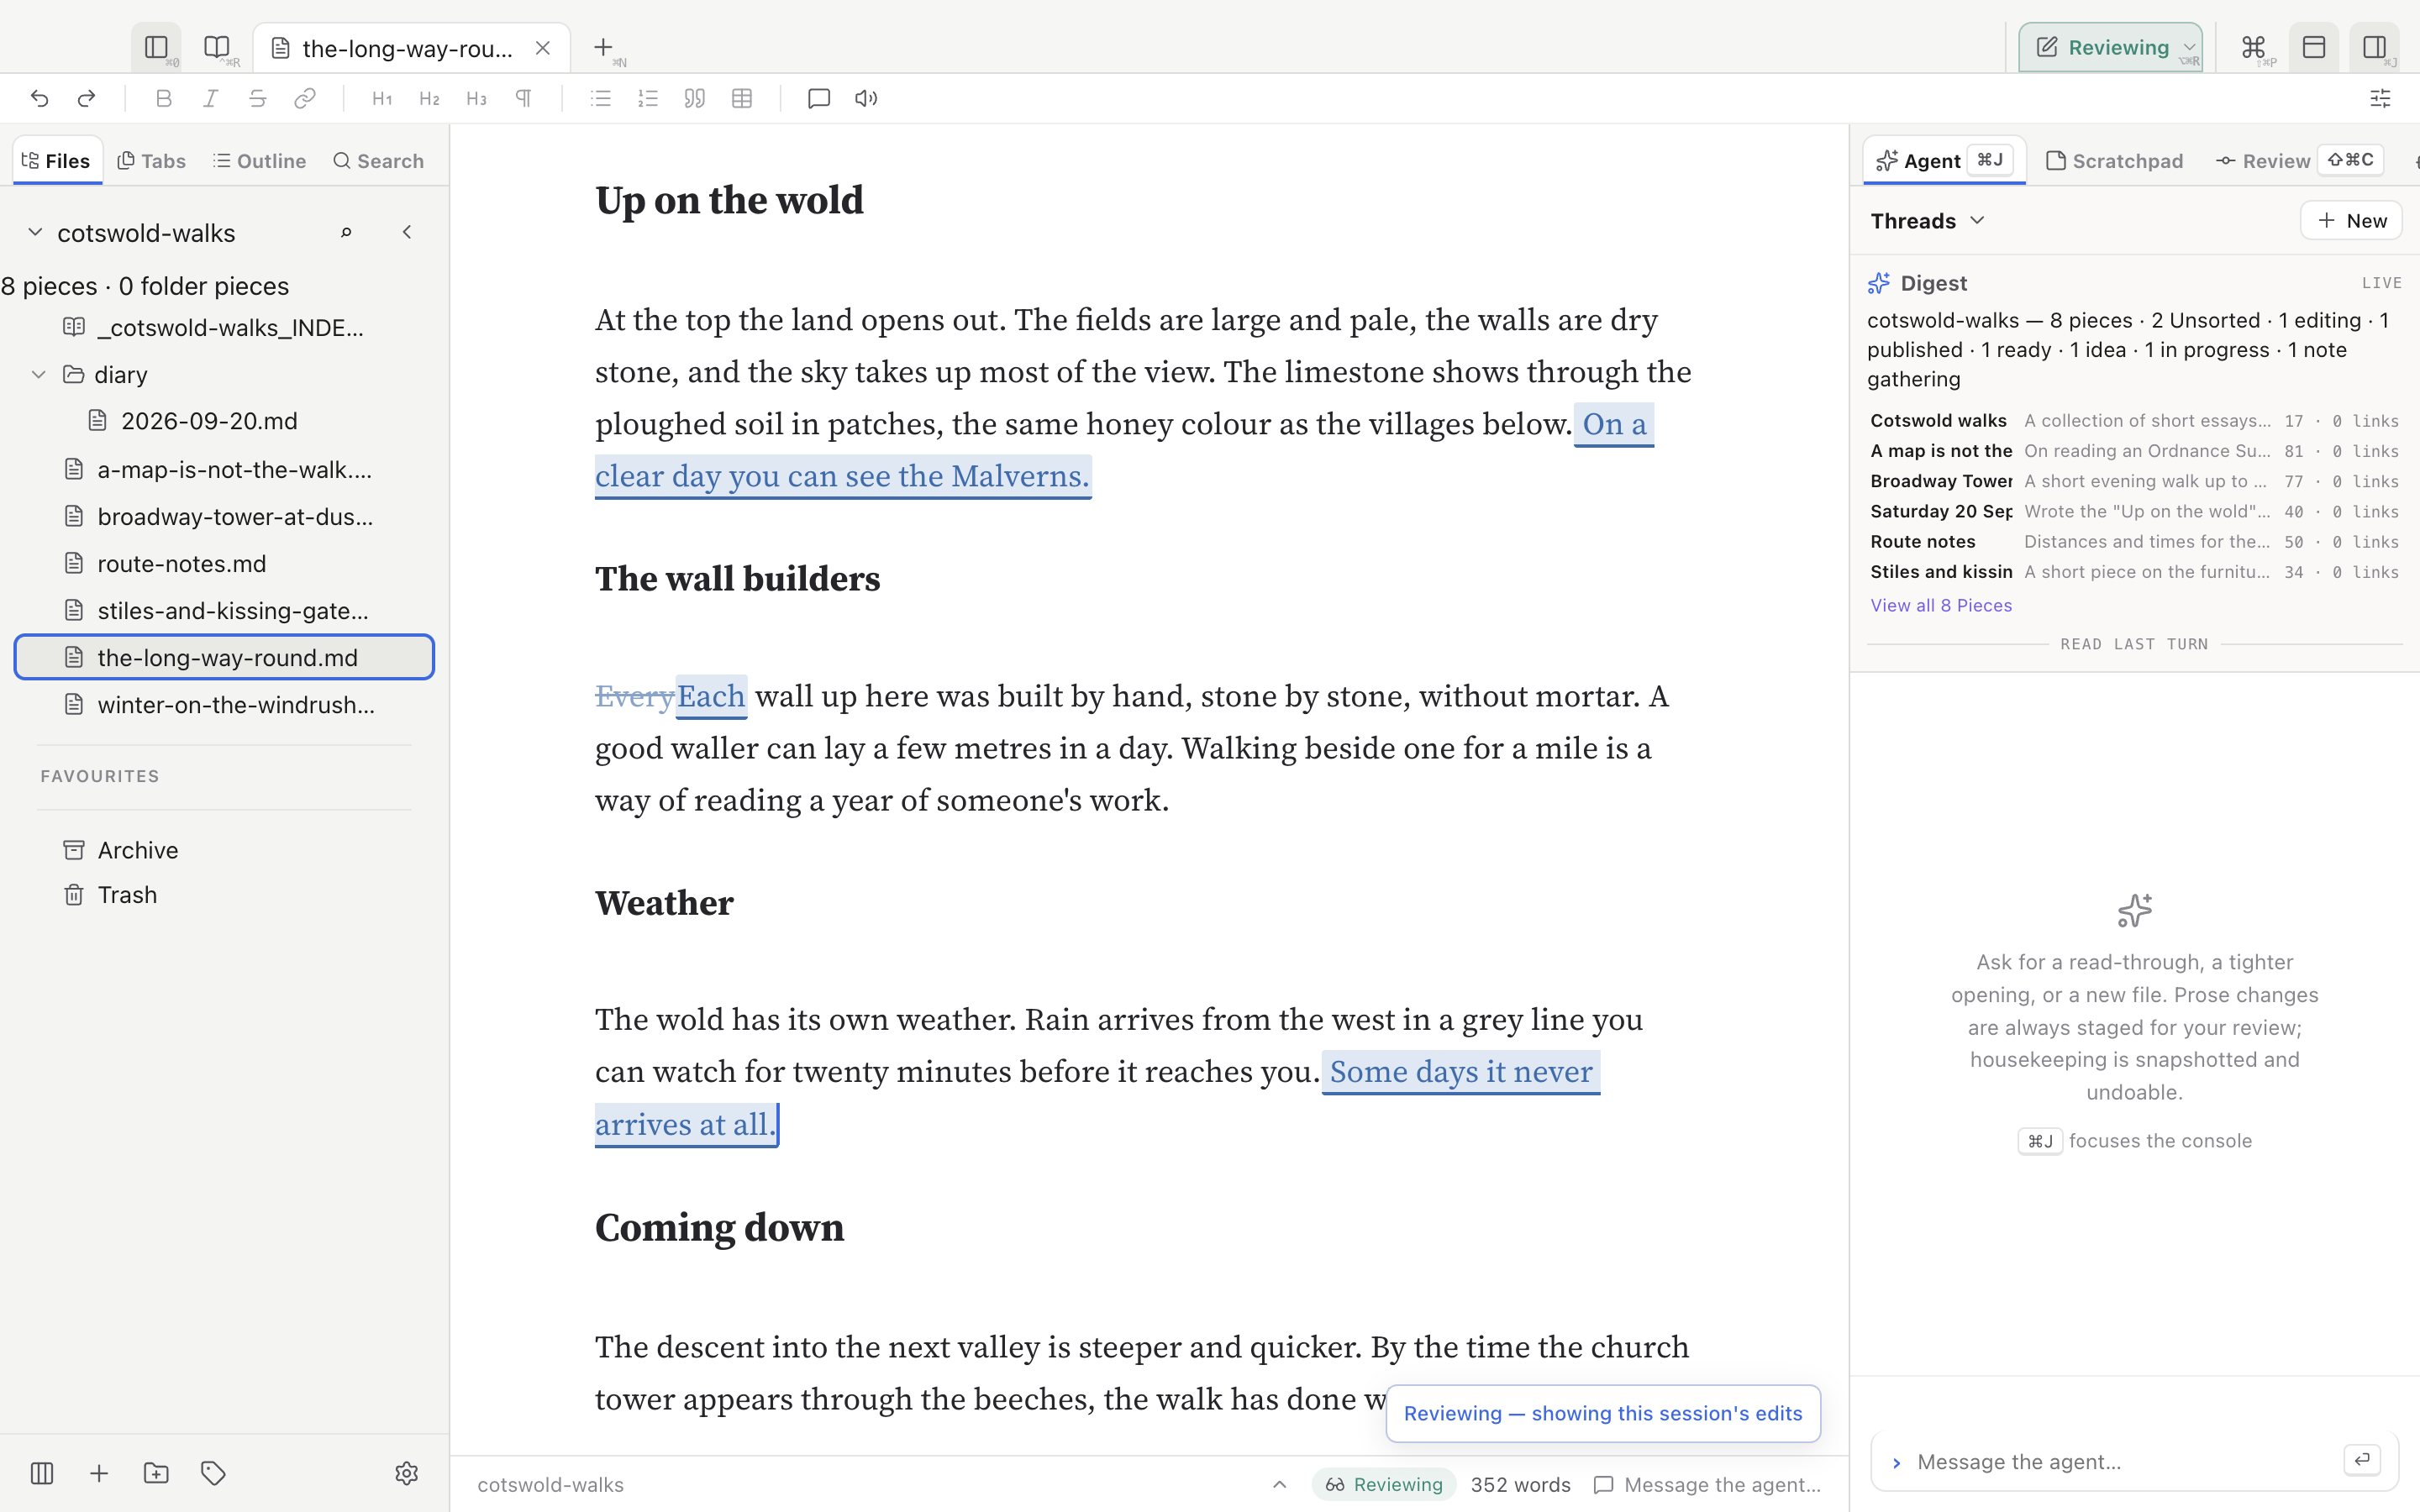Add a comment from the toolbar
The height and width of the screenshot is (1512, 2420).
point(819,98)
